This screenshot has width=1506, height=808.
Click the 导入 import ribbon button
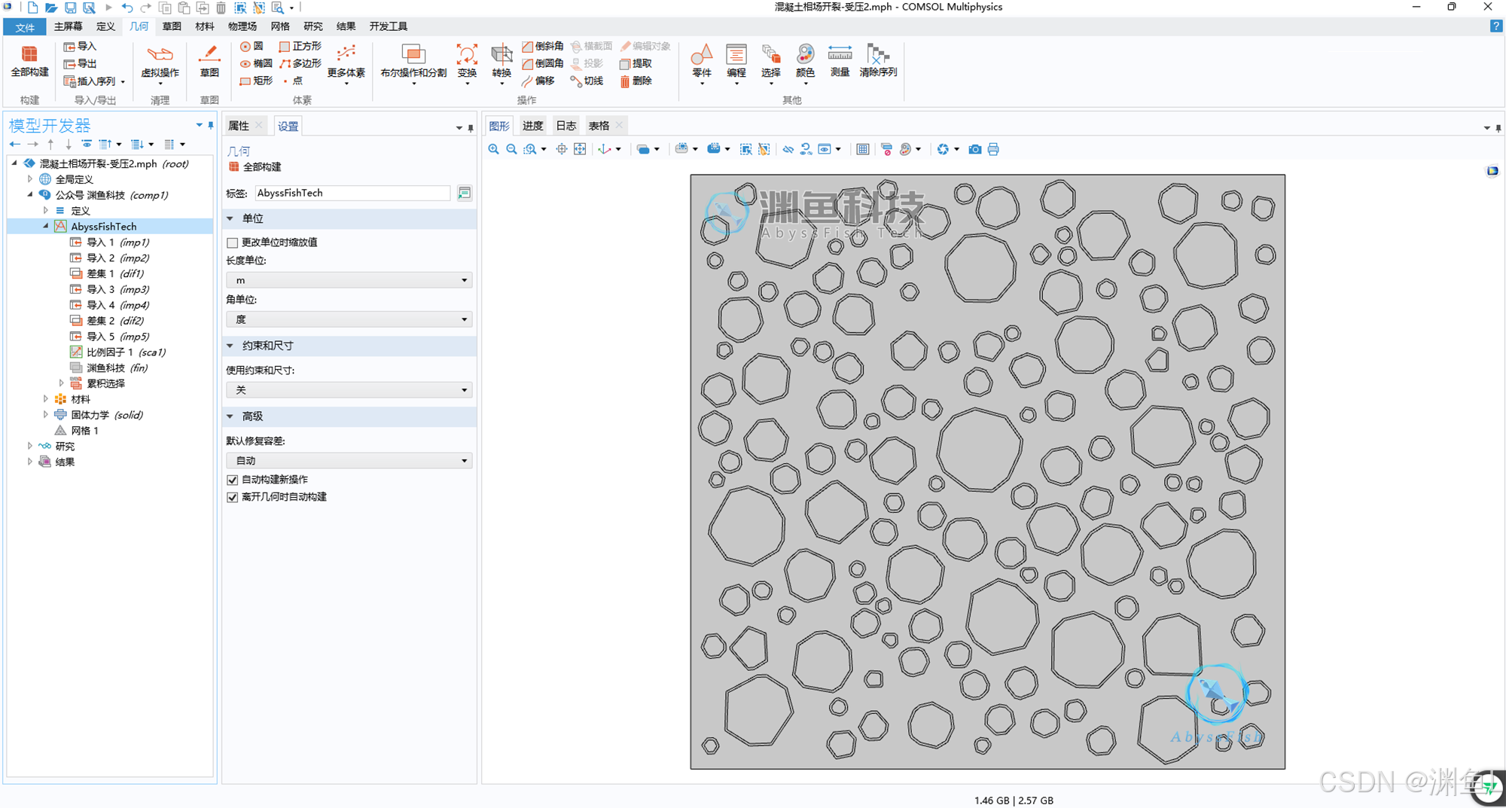(x=80, y=46)
